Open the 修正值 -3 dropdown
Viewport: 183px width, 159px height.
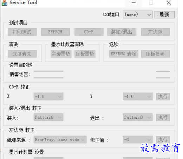point(138,139)
